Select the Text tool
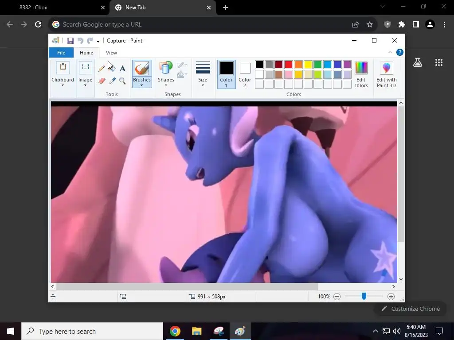Screen dimensions: 454x340 point(123,69)
